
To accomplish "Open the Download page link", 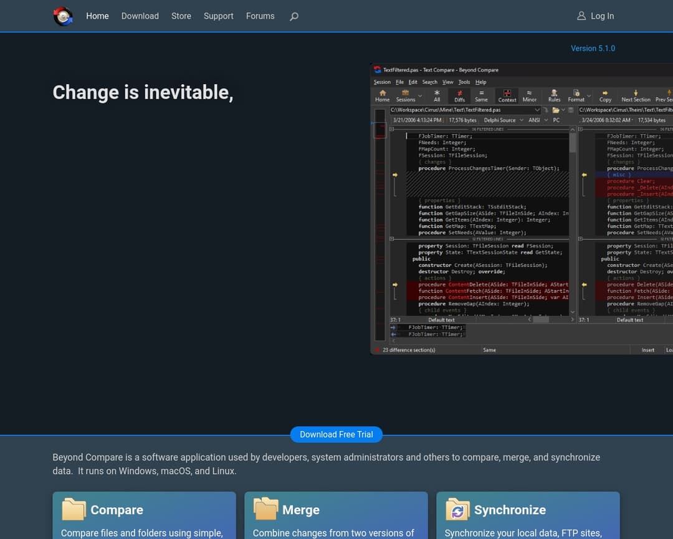I will point(140,16).
